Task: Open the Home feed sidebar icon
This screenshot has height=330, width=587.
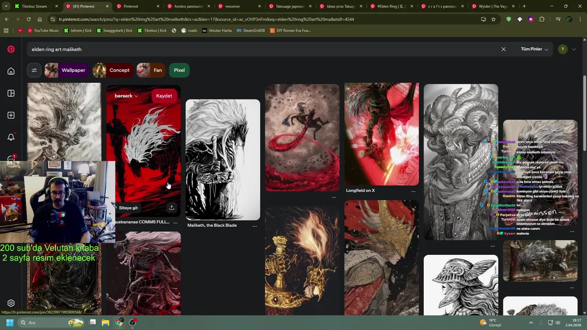Action: (11, 71)
